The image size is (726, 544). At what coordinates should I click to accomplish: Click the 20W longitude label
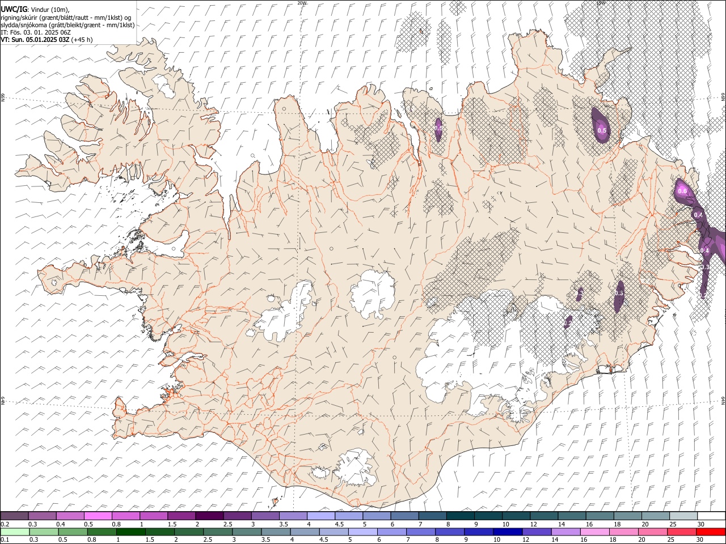(302, 3)
